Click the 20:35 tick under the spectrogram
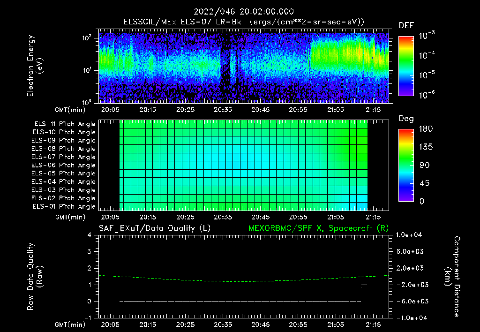Screen dimensions: 480x332 (x=223, y=110)
